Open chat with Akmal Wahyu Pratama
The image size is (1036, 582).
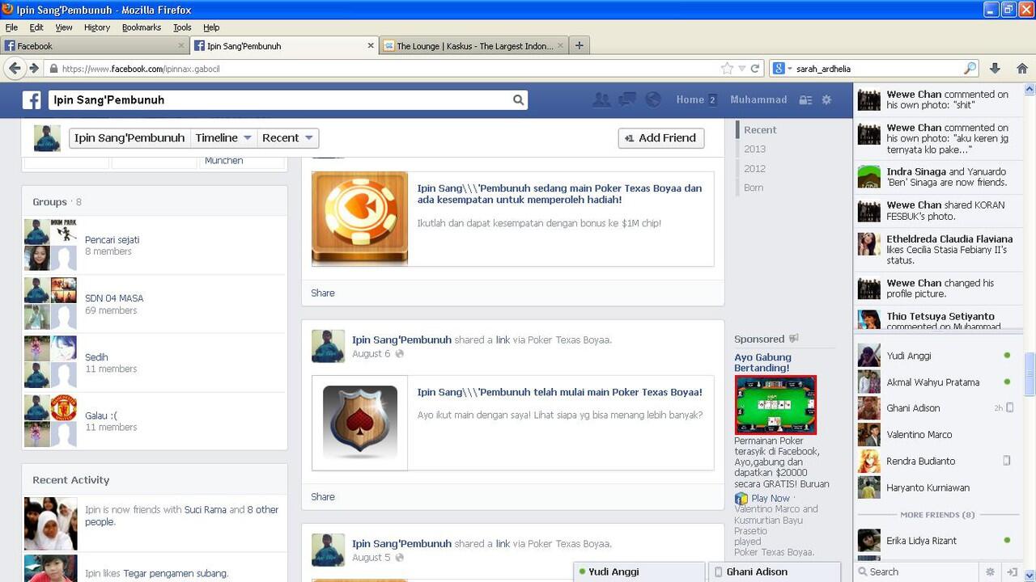tap(935, 382)
